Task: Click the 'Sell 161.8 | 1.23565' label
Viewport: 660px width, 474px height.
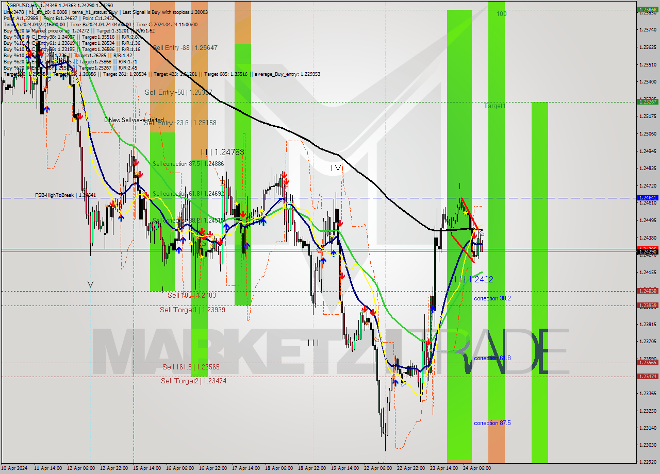Action: coord(191,367)
